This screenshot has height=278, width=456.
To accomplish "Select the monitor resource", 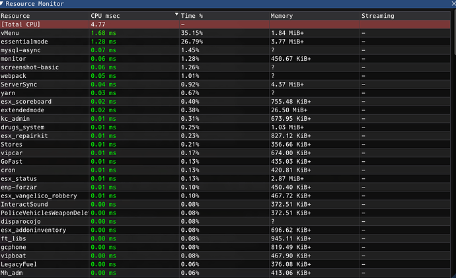I will click(x=13, y=59).
